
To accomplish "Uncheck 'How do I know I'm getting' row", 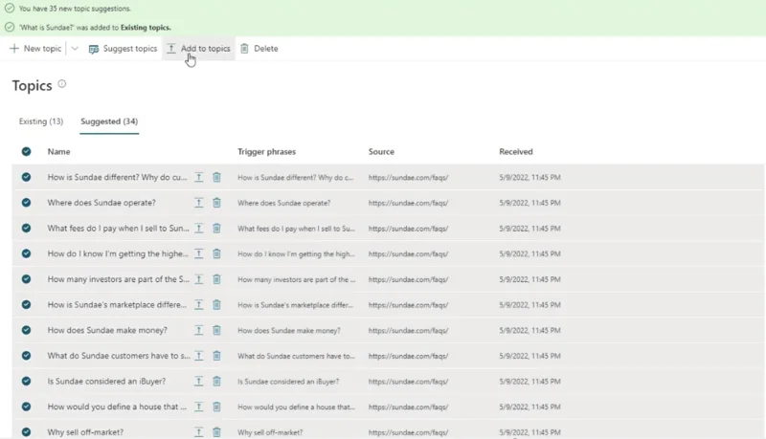I will pos(27,253).
